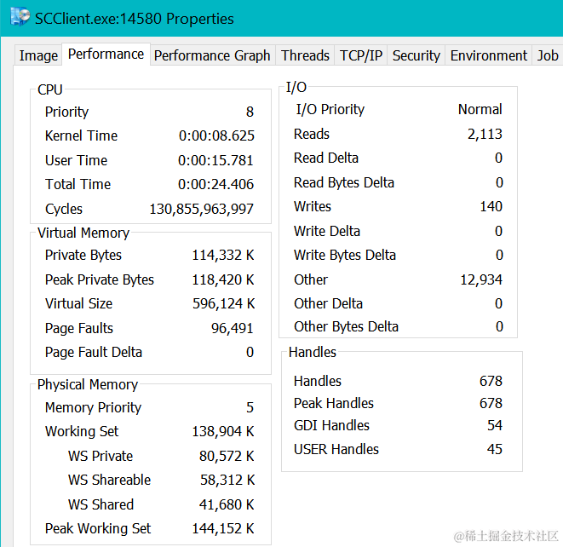Select the Other Bytes Delta label
Screen dimensions: 563x547
[x=346, y=327]
